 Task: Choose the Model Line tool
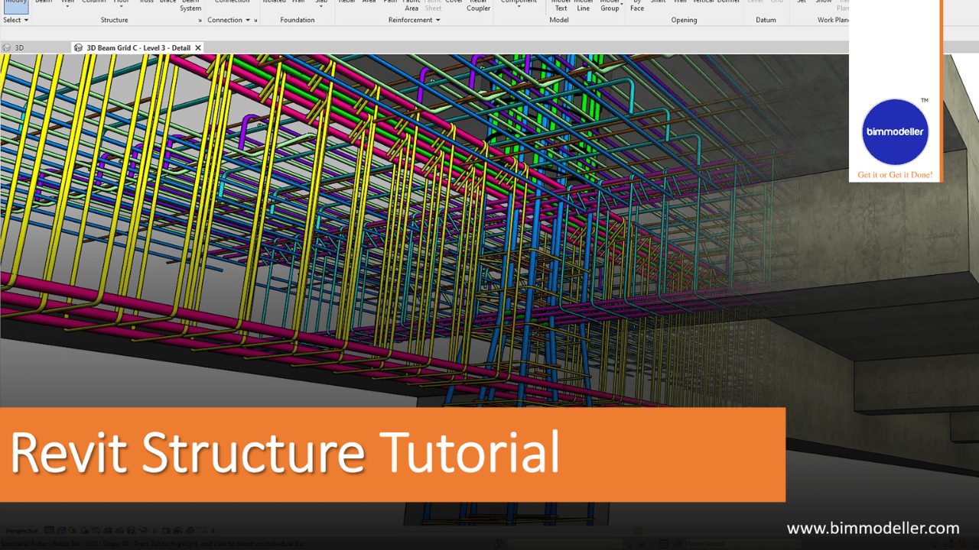point(584,5)
